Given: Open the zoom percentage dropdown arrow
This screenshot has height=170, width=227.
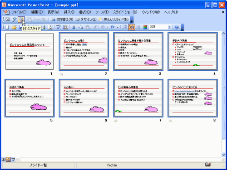Looking at the screenshot, I should [169, 27].
